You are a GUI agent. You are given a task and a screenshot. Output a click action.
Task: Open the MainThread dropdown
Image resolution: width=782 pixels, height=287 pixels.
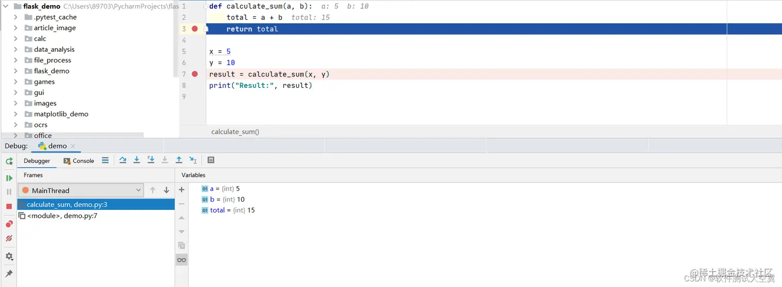[x=81, y=190]
